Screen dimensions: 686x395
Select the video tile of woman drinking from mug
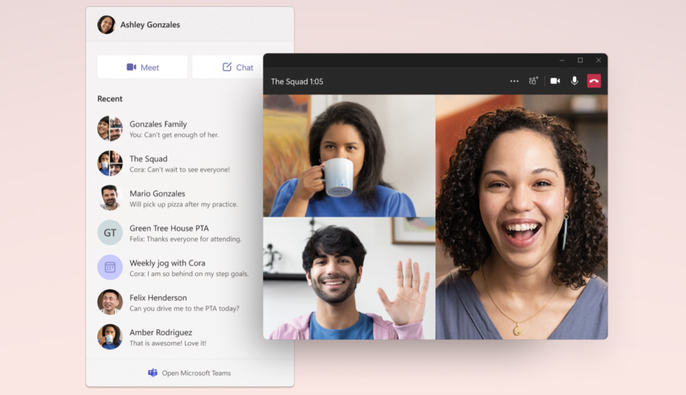click(x=349, y=156)
